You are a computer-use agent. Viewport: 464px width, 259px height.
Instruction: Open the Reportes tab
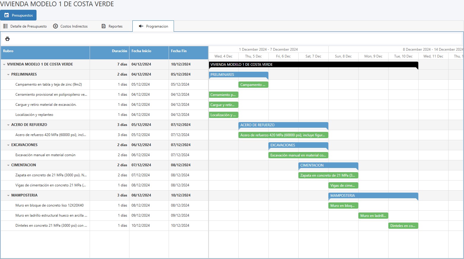click(115, 26)
